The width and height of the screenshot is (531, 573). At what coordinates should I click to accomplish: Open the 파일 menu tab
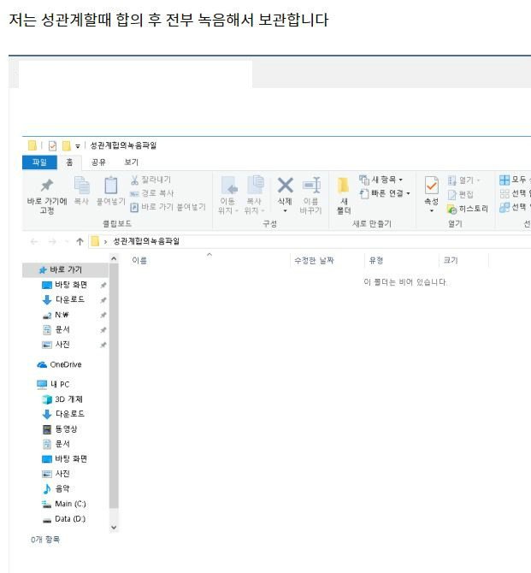pyautogui.click(x=39, y=162)
